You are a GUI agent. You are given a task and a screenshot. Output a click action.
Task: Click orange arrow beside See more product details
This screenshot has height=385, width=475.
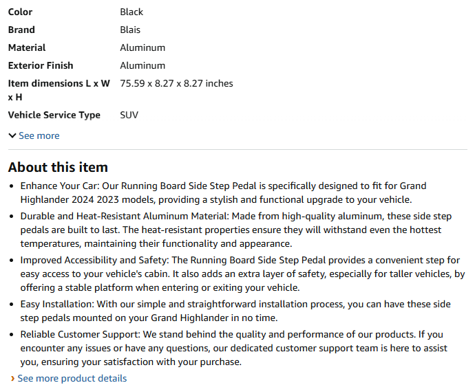(12, 378)
